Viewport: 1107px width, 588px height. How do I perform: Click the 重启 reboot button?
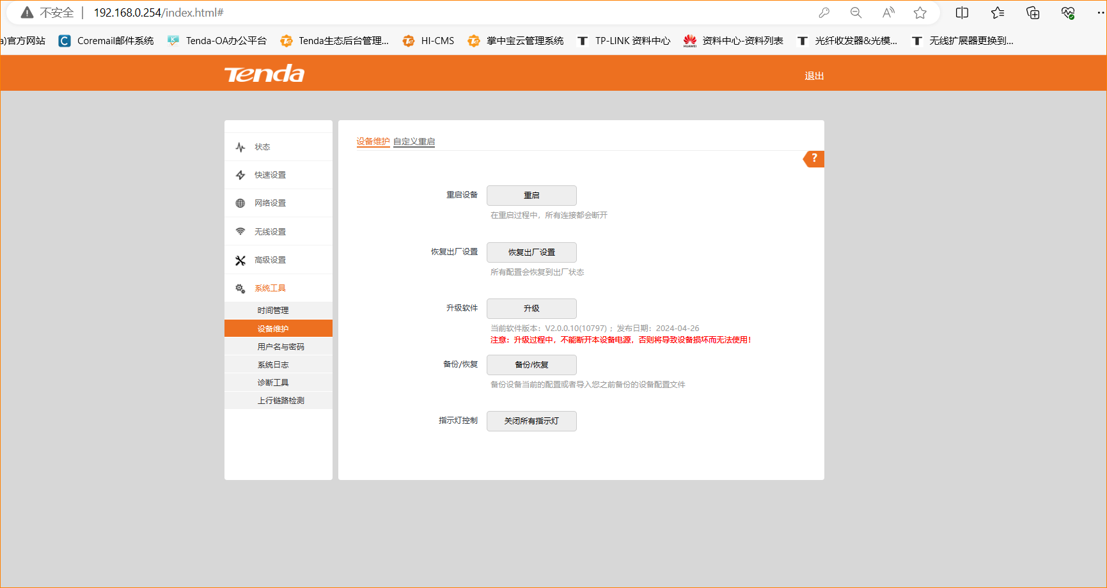[531, 196]
